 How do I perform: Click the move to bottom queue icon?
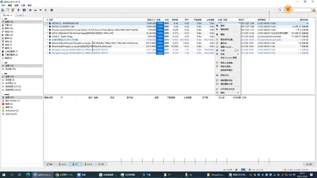point(46,10)
